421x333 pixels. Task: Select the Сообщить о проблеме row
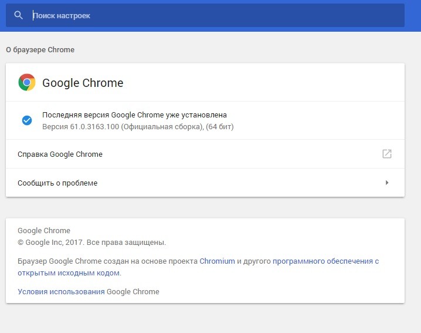coord(205,183)
